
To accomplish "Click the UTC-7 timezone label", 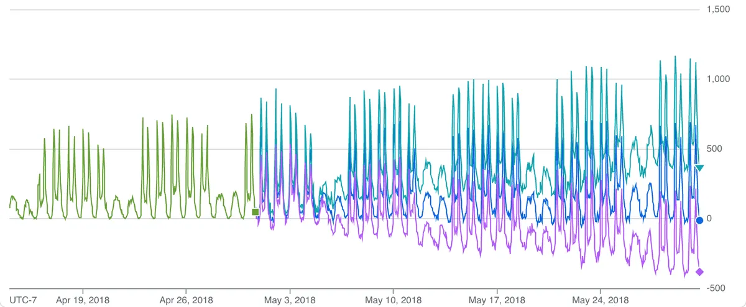I will [x=23, y=300].
